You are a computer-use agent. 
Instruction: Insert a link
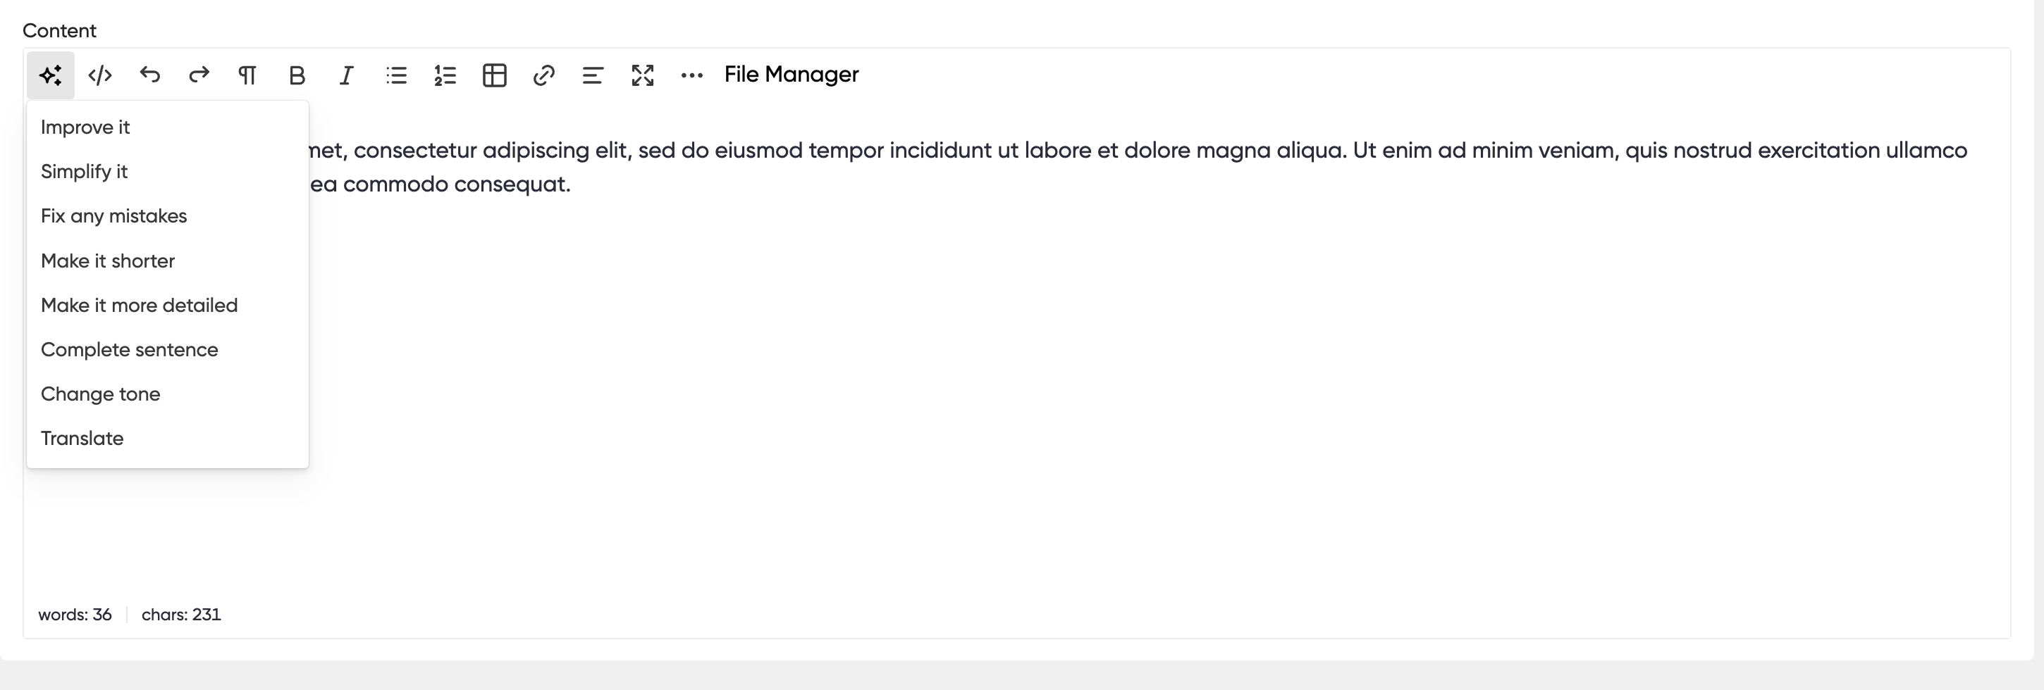pyautogui.click(x=543, y=75)
